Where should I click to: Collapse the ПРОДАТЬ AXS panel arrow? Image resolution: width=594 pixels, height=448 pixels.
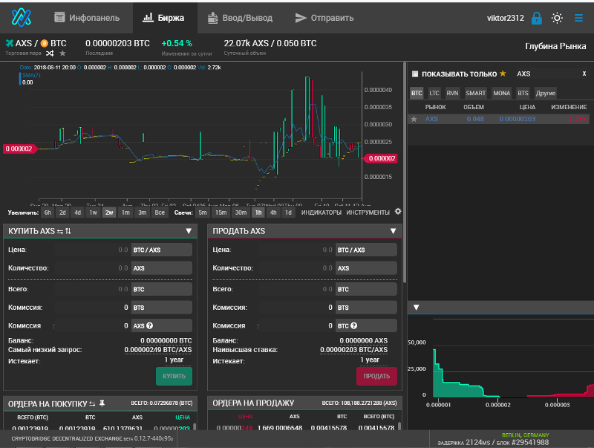pyautogui.click(x=394, y=231)
